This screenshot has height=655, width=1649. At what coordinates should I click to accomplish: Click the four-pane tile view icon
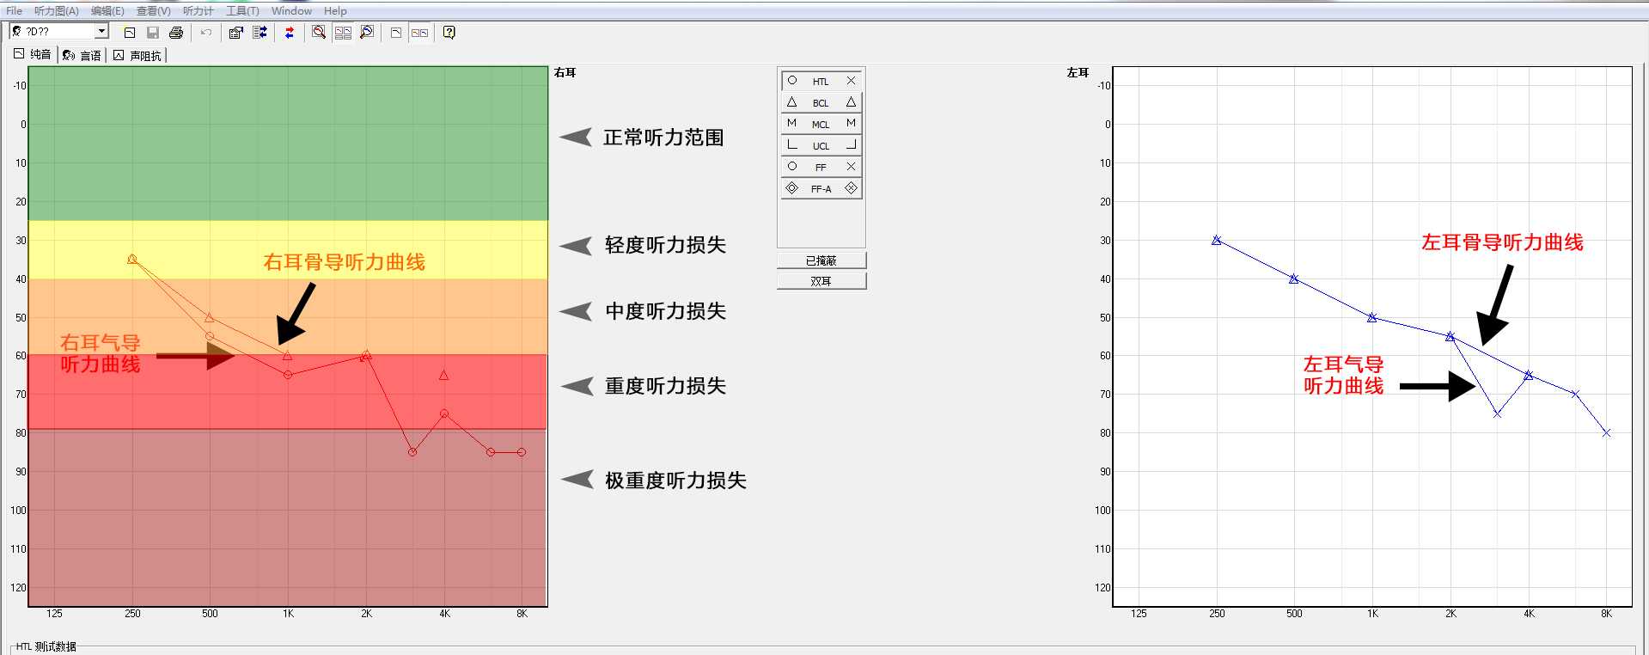(x=343, y=33)
